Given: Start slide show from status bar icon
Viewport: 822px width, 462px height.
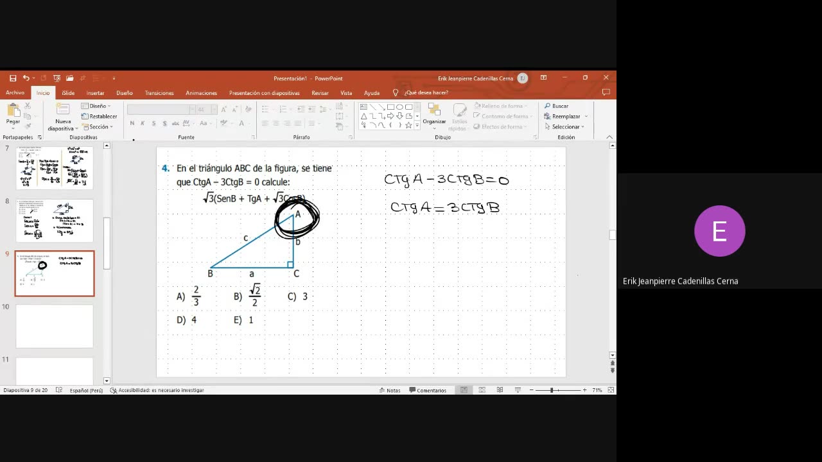Looking at the screenshot, I should pyautogui.click(x=518, y=390).
